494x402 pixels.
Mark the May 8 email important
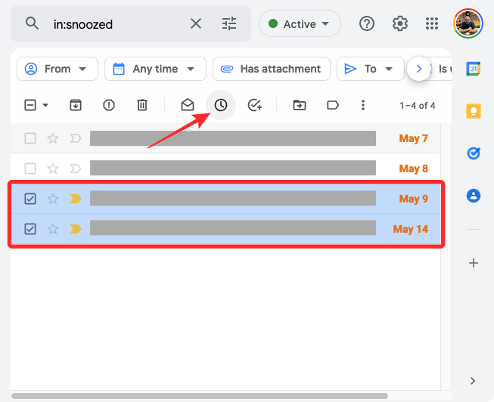76,169
